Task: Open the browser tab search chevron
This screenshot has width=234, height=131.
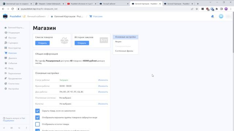Action: click(x=210, y=2)
